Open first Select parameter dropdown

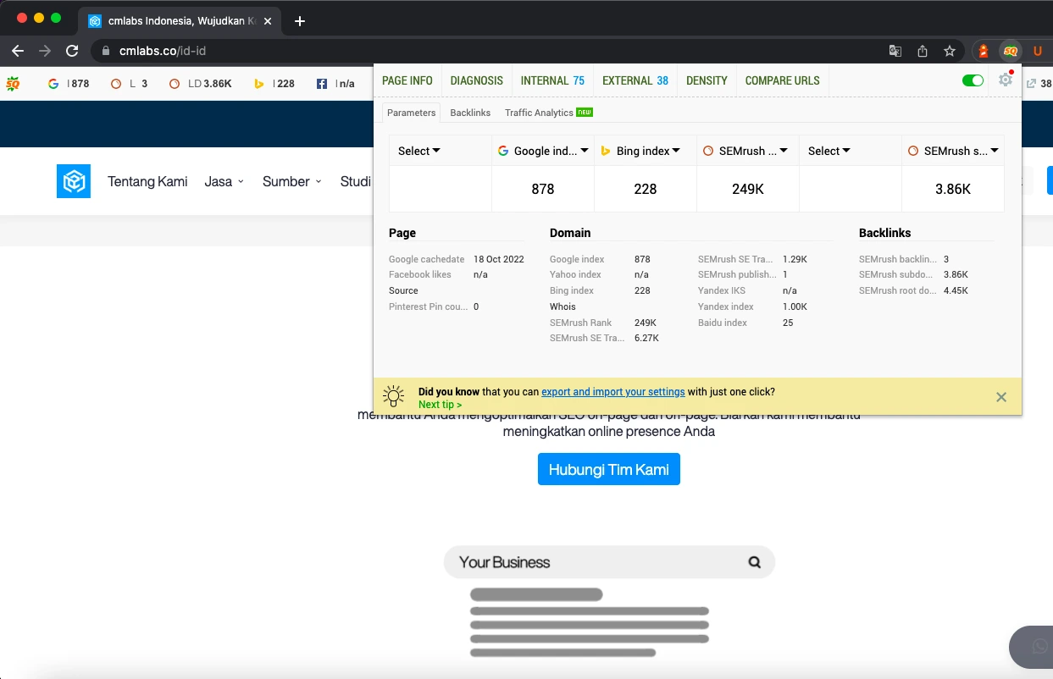point(441,151)
